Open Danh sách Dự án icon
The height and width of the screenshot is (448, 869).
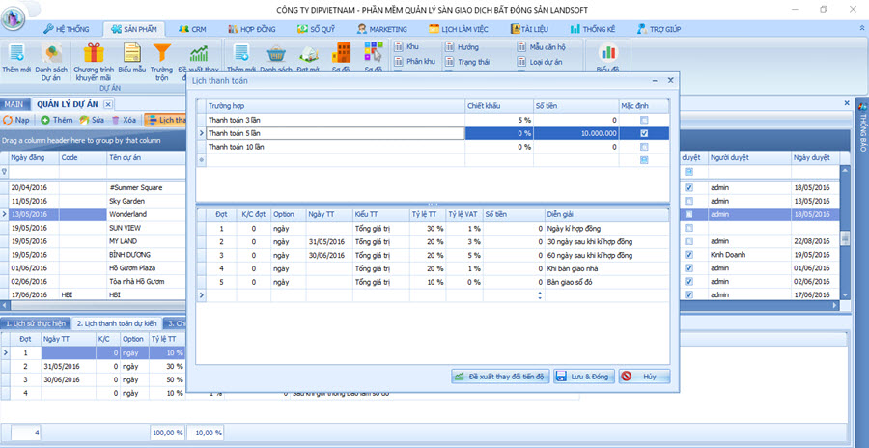point(50,55)
